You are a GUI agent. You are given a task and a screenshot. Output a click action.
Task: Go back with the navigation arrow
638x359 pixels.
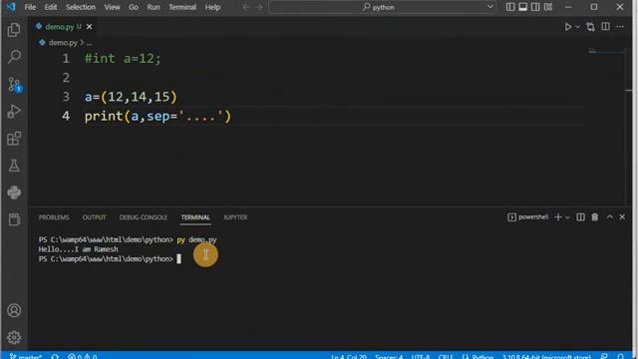(245, 7)
